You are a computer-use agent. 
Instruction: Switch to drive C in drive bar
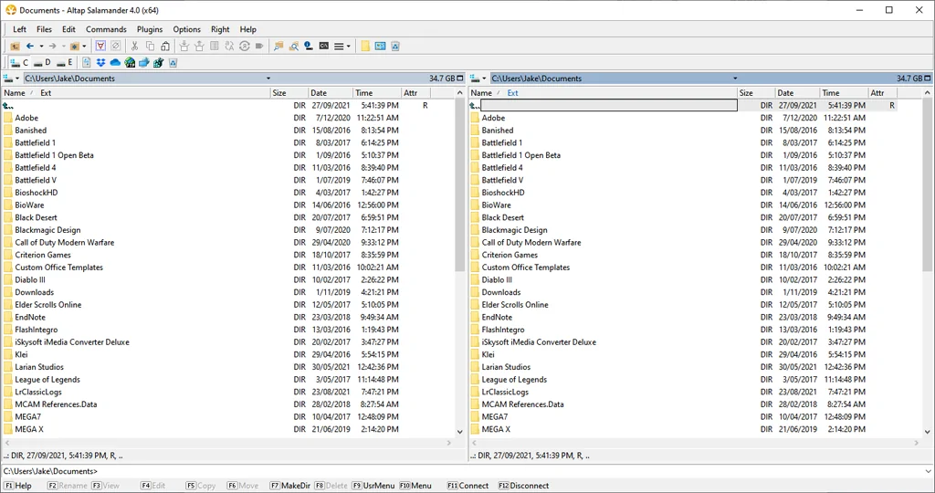pyautogui.click(x=18, y=63)
